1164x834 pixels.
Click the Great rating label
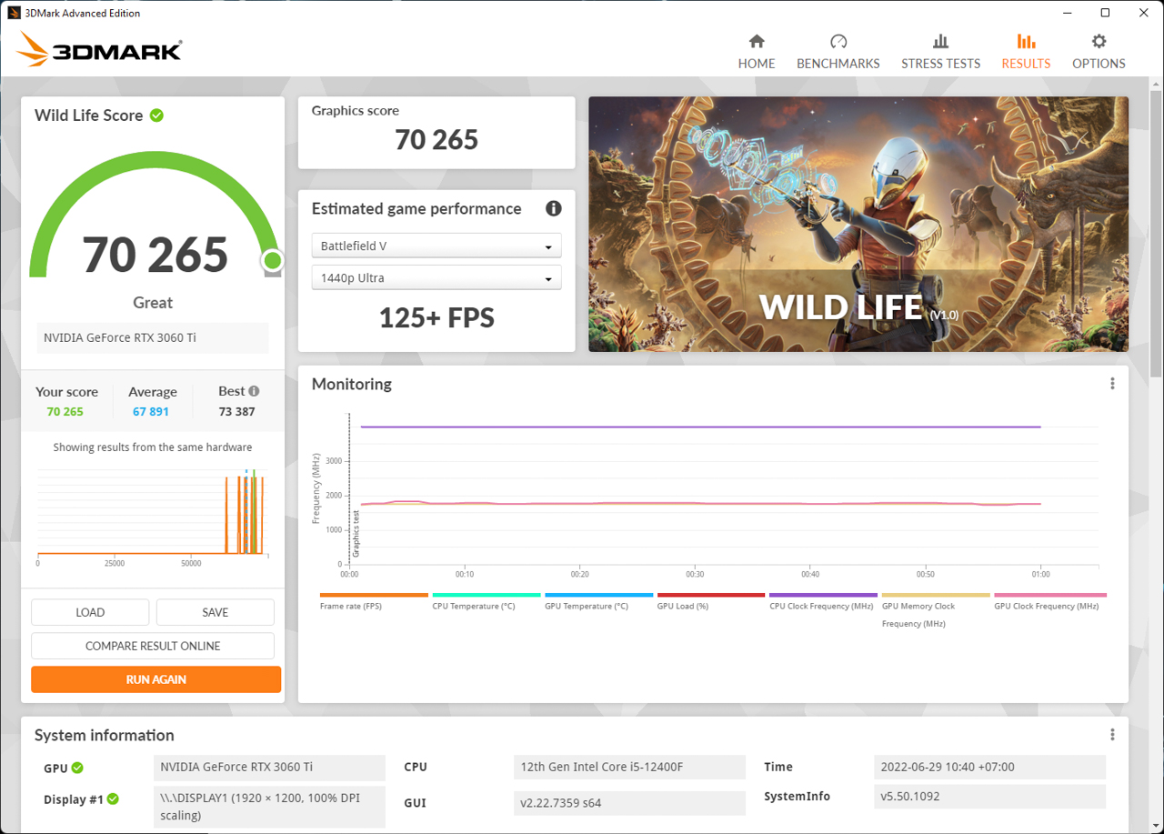coord(153,303)
